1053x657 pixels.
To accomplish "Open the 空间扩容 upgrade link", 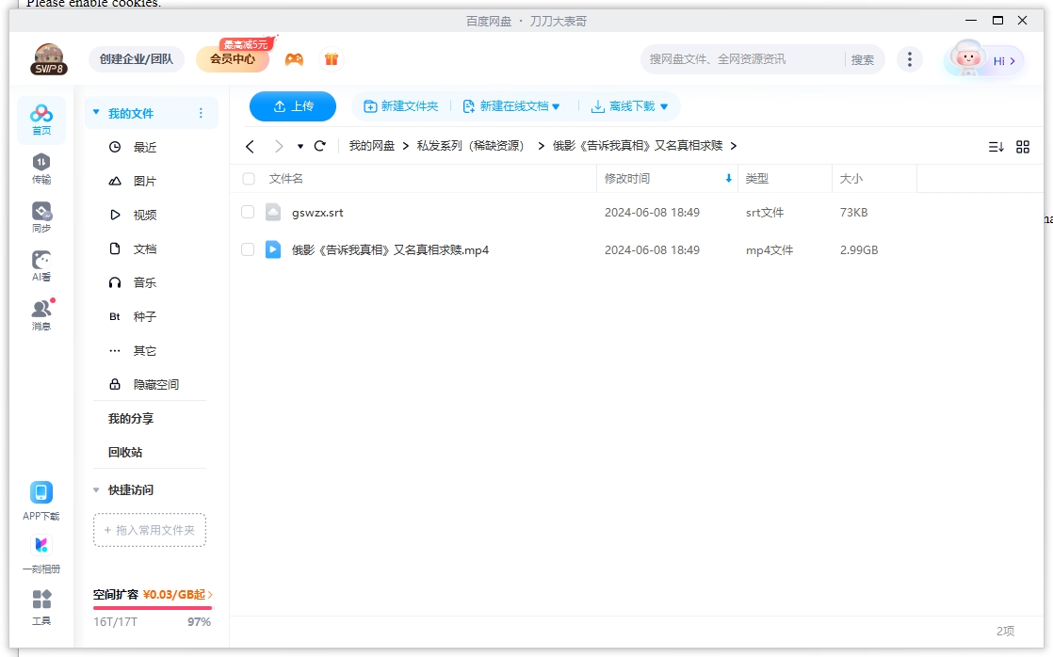I will [152, 596].
